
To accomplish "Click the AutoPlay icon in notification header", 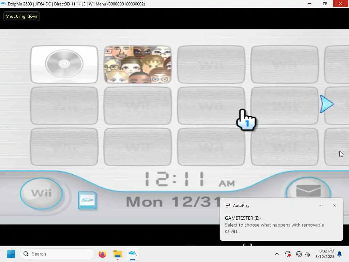I will 228,205.
